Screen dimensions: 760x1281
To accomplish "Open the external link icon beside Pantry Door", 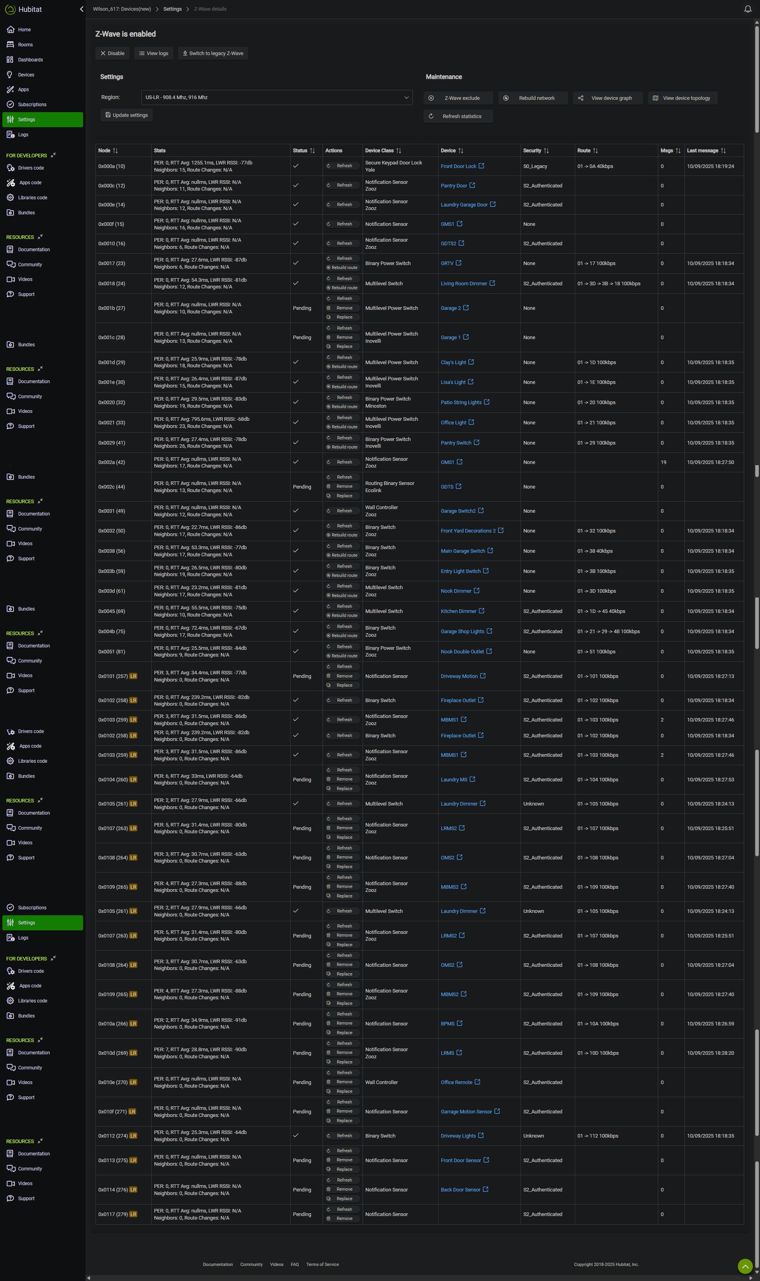I will tap(472, 185).
